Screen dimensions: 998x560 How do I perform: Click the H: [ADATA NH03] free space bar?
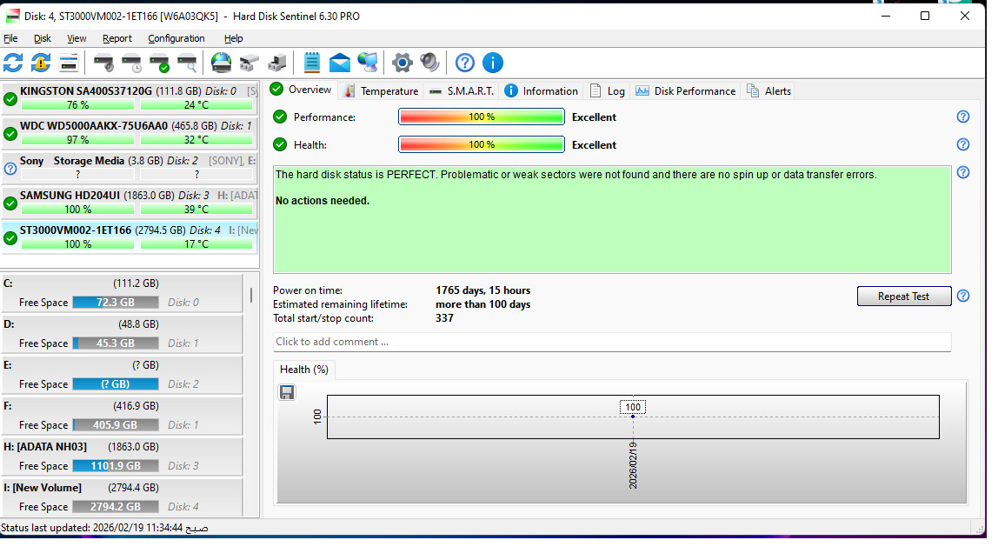(x=116, y=466)
